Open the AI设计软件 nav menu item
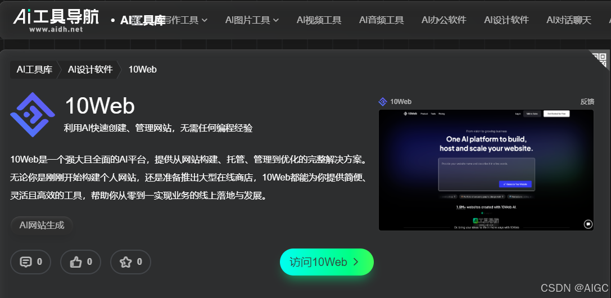This screenshot has width=611, height=298. [x=506, y=20]
